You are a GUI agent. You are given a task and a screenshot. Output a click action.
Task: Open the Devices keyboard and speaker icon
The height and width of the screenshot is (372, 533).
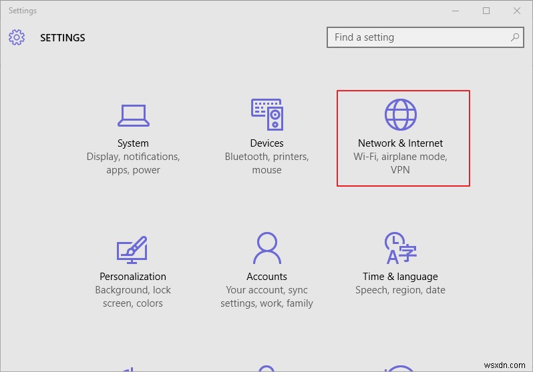click(x=267, y=115)
